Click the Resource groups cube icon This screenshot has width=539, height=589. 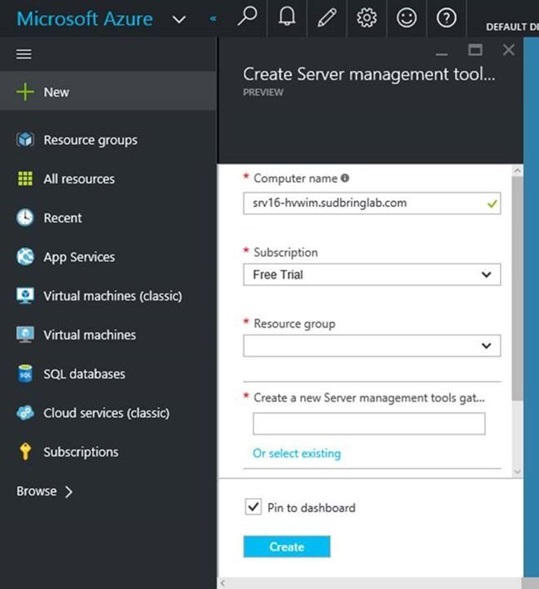pyautogui.click(x=26, y=140)
